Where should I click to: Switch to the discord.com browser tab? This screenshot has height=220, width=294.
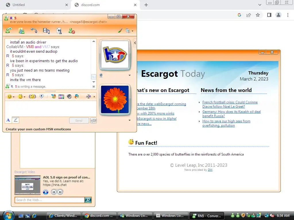click(x=105, y=5)
